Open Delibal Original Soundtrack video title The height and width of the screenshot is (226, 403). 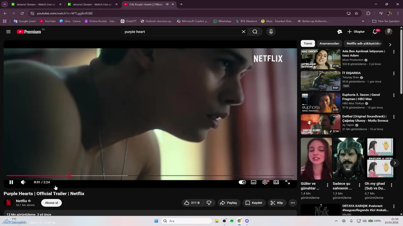pos(365,118)
